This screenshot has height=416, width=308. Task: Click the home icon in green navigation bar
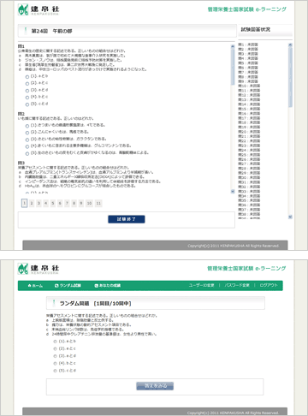tap(29, 286)
